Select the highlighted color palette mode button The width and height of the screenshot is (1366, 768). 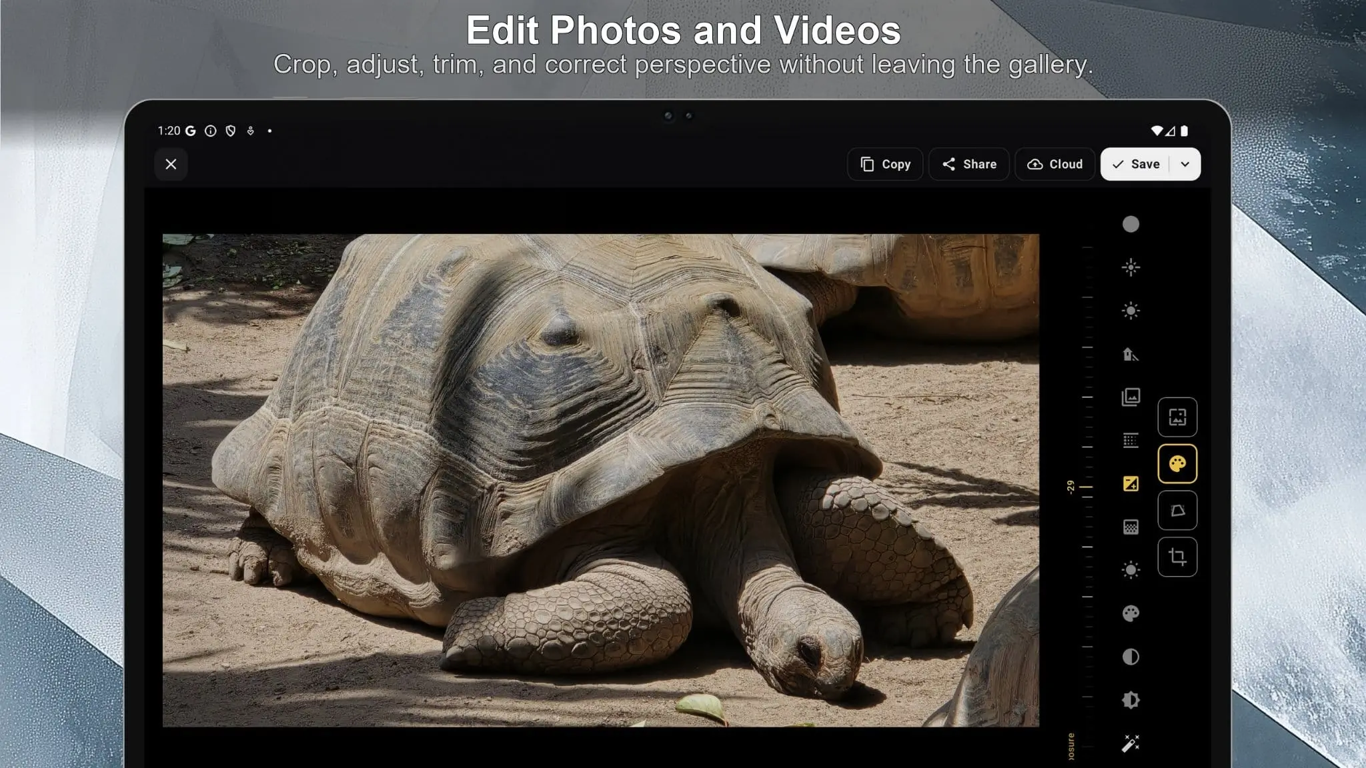pos(1177,464)
